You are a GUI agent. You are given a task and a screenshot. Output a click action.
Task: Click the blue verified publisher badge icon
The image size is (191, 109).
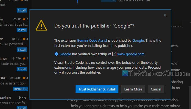click(x=56, y=54)
